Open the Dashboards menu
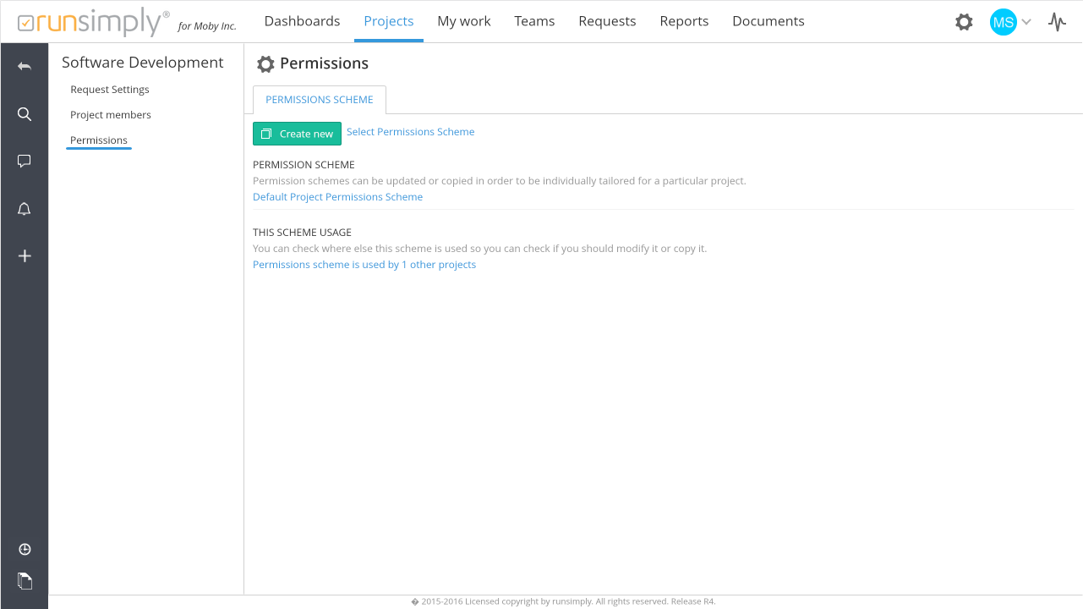The height and width of the screenshot is (609, 1083). [302, 21]
